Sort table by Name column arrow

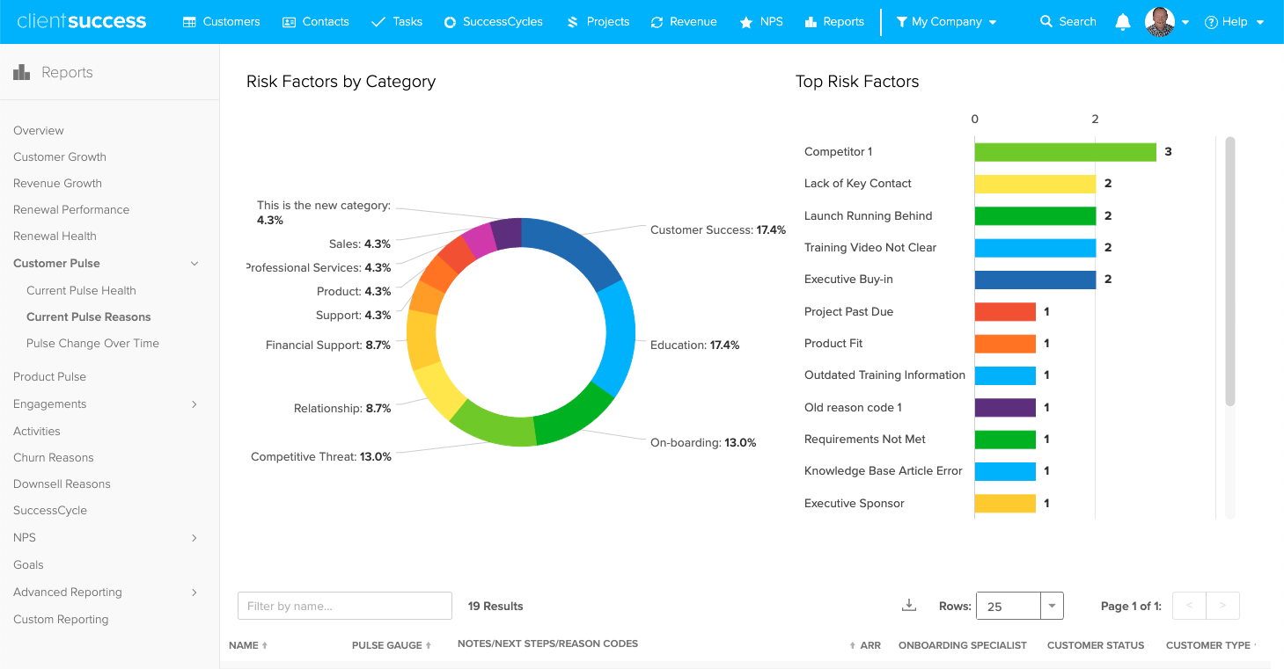point(264,645)
